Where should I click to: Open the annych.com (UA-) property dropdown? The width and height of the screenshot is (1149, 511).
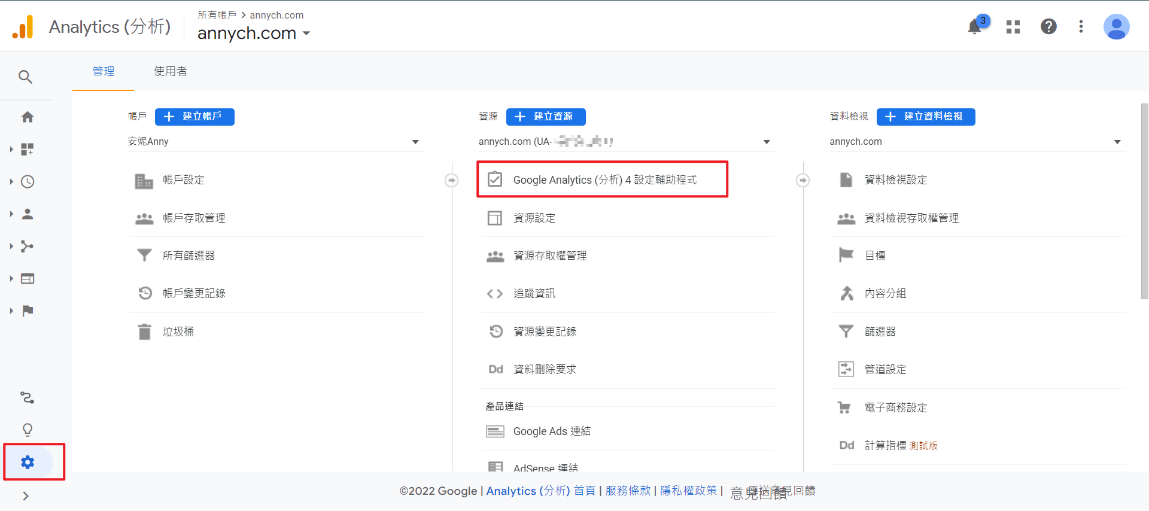coord(627,142)
